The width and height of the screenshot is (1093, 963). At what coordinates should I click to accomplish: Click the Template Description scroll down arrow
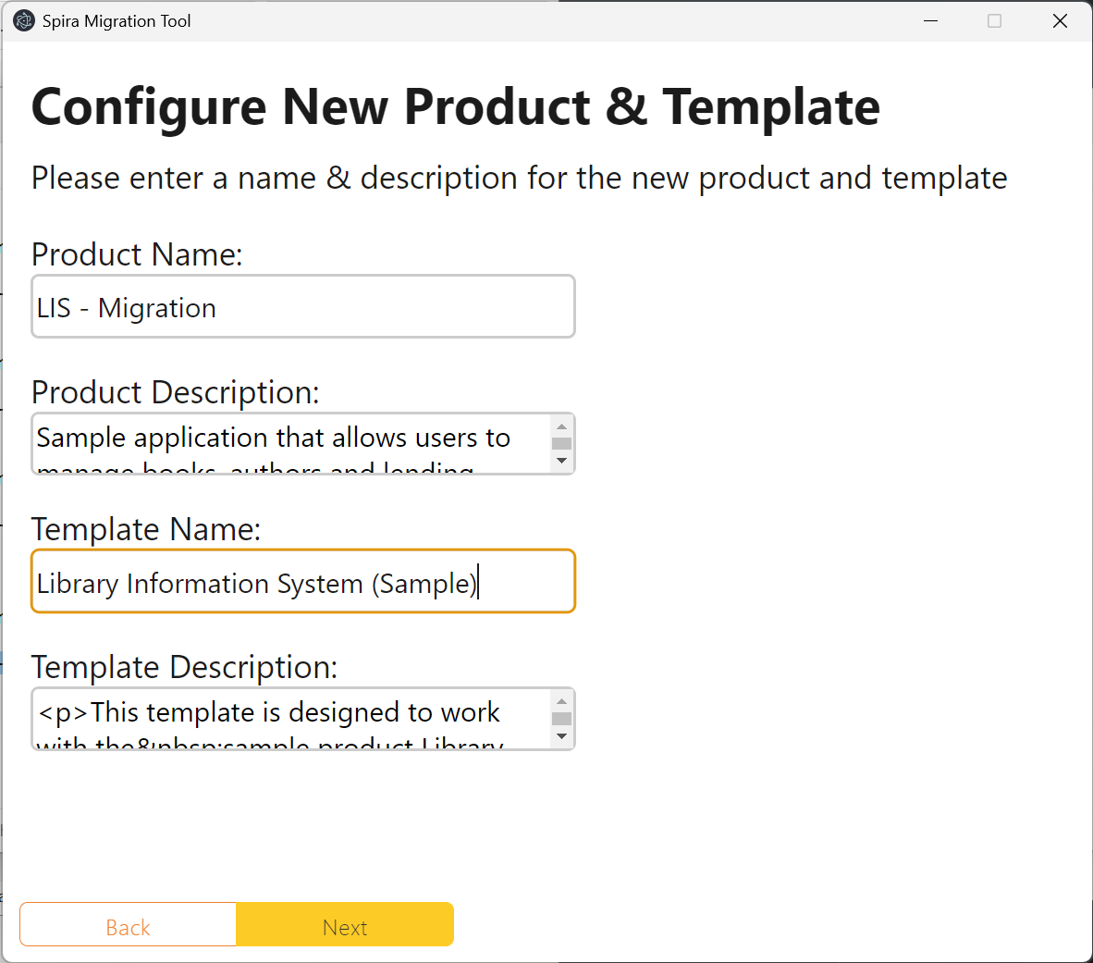pos(562,735)
